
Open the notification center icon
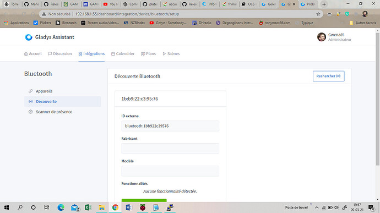coord(371,207)
